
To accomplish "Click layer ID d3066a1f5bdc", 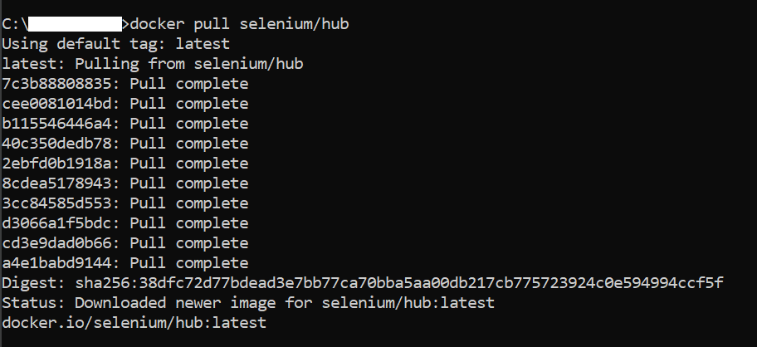I will pos(57,223).
